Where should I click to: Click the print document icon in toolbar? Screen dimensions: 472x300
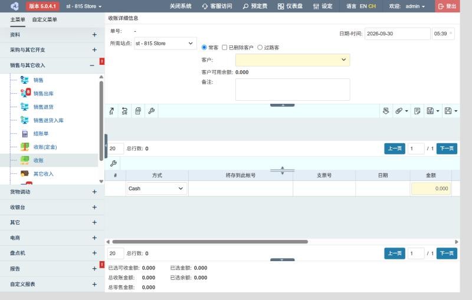138,111
